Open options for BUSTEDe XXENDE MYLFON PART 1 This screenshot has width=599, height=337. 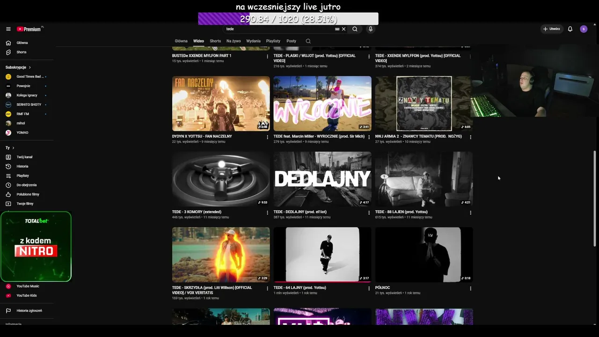point(268,57)
